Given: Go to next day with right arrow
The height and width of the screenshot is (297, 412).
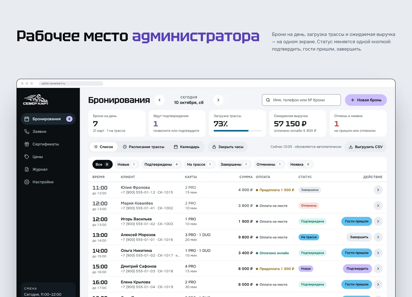Looking at the screenshot, I should pos(218,100).
